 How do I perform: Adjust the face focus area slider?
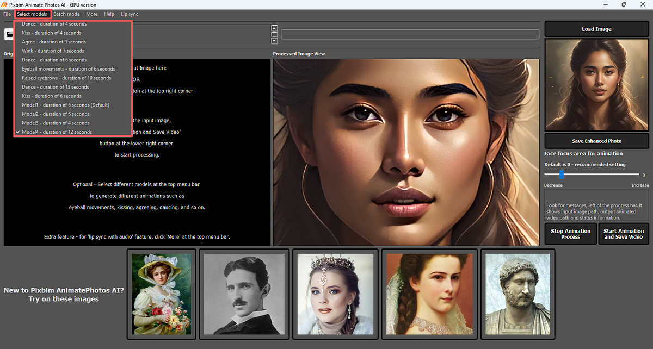[560, 174]
